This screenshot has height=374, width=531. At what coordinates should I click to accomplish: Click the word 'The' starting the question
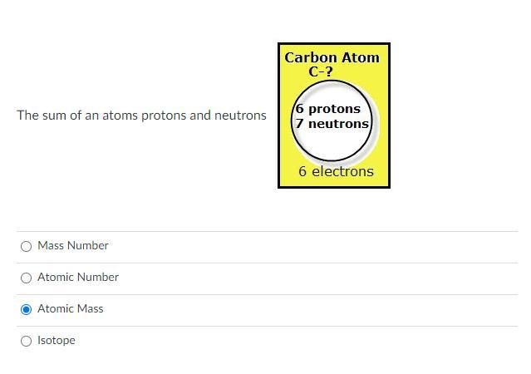(x=27, y=116)
